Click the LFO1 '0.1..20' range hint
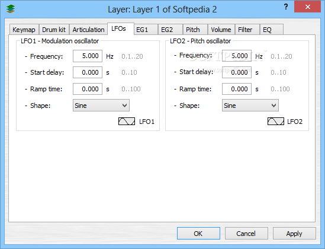Viewport: 325px width, 249px height. 132,56
